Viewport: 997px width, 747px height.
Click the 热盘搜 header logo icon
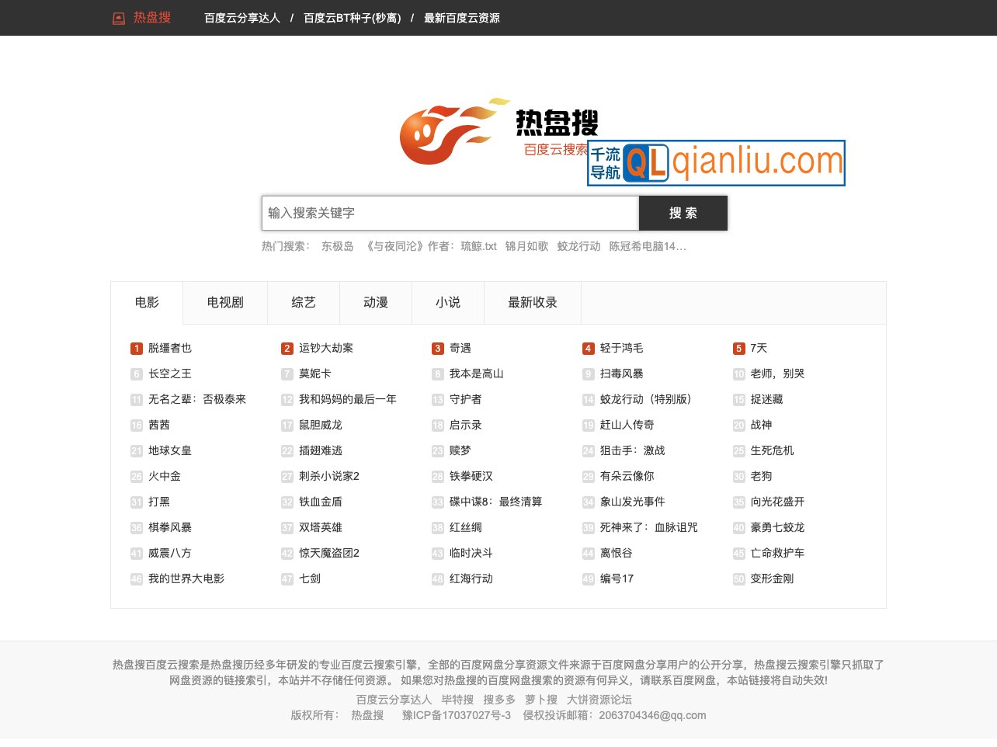point(118,17)
